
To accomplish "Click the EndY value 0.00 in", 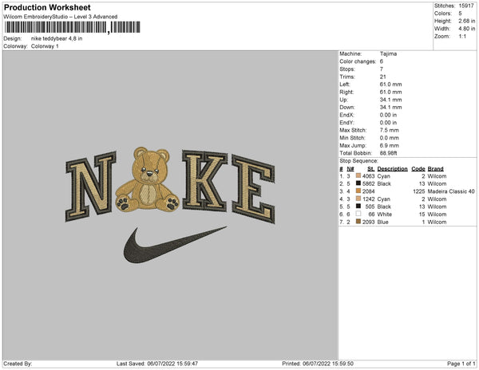I will point(388,122).
